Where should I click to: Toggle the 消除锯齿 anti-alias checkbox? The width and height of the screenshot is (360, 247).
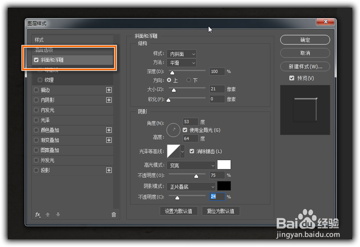(192, 151)
